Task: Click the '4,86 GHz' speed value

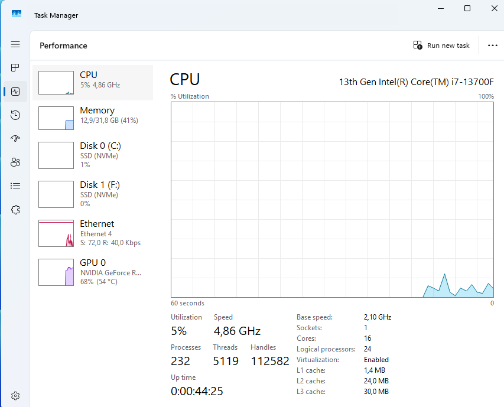Action: [x=237, y=331]
